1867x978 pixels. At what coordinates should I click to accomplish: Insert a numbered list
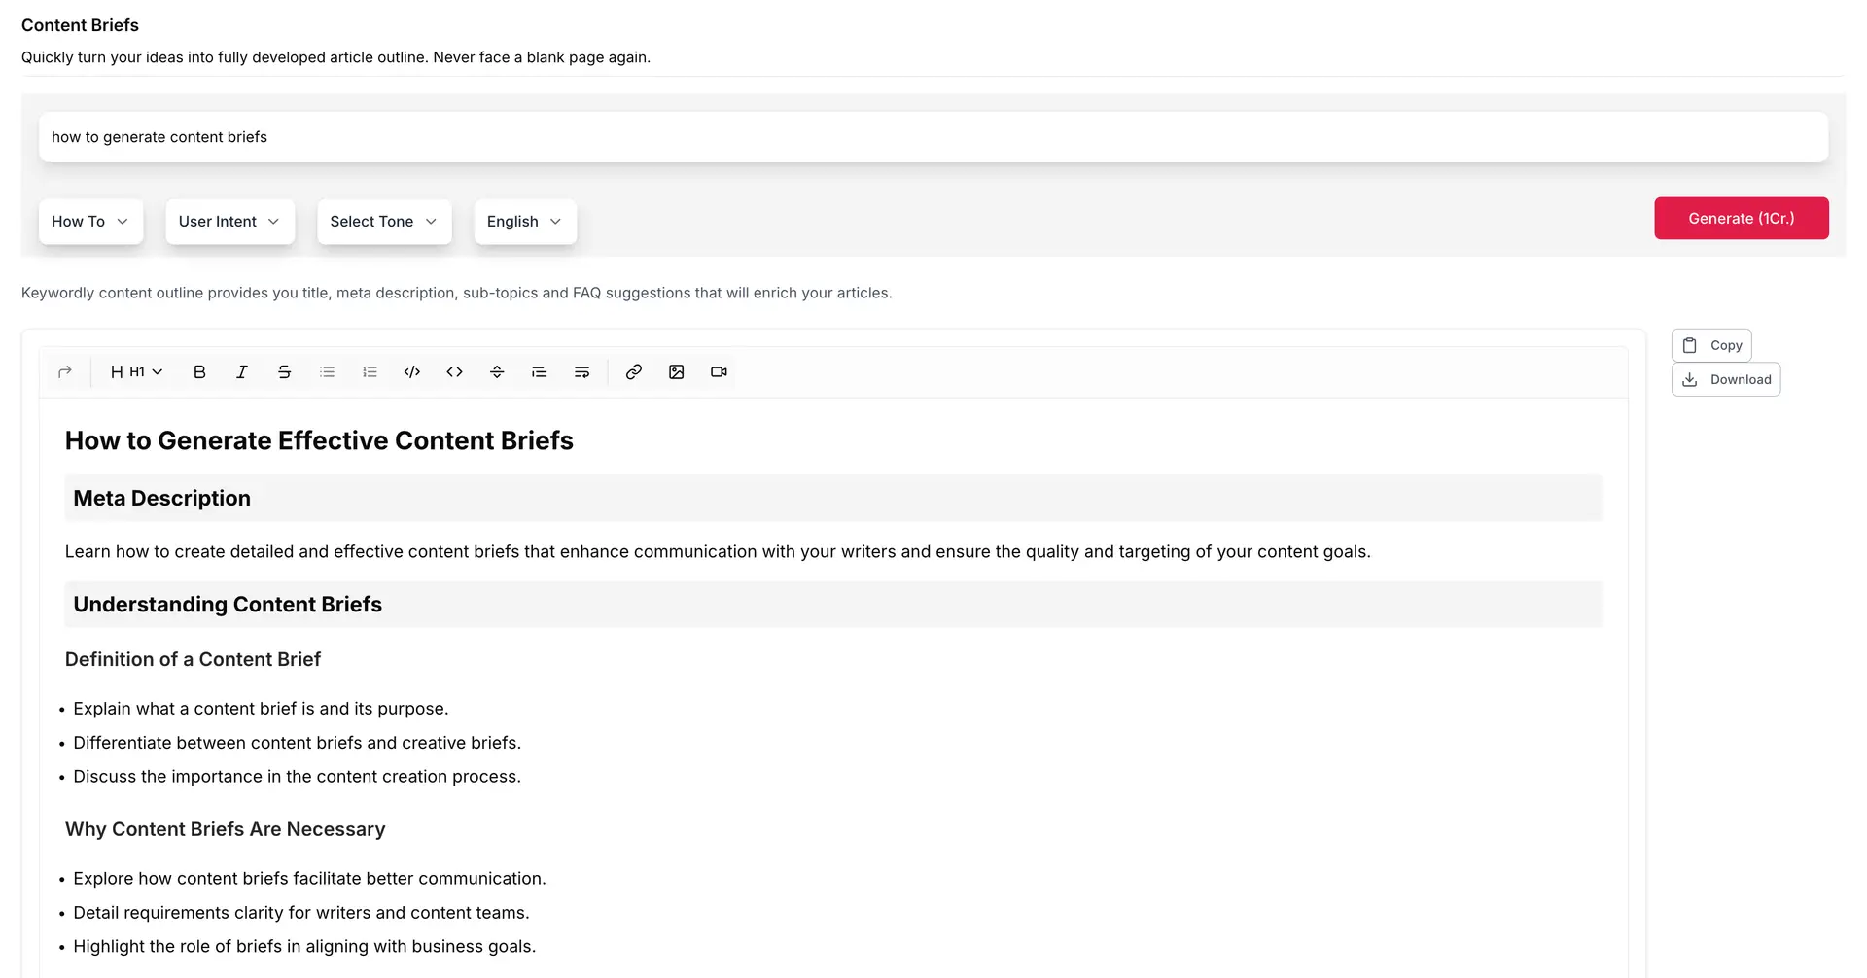point(370,372)
